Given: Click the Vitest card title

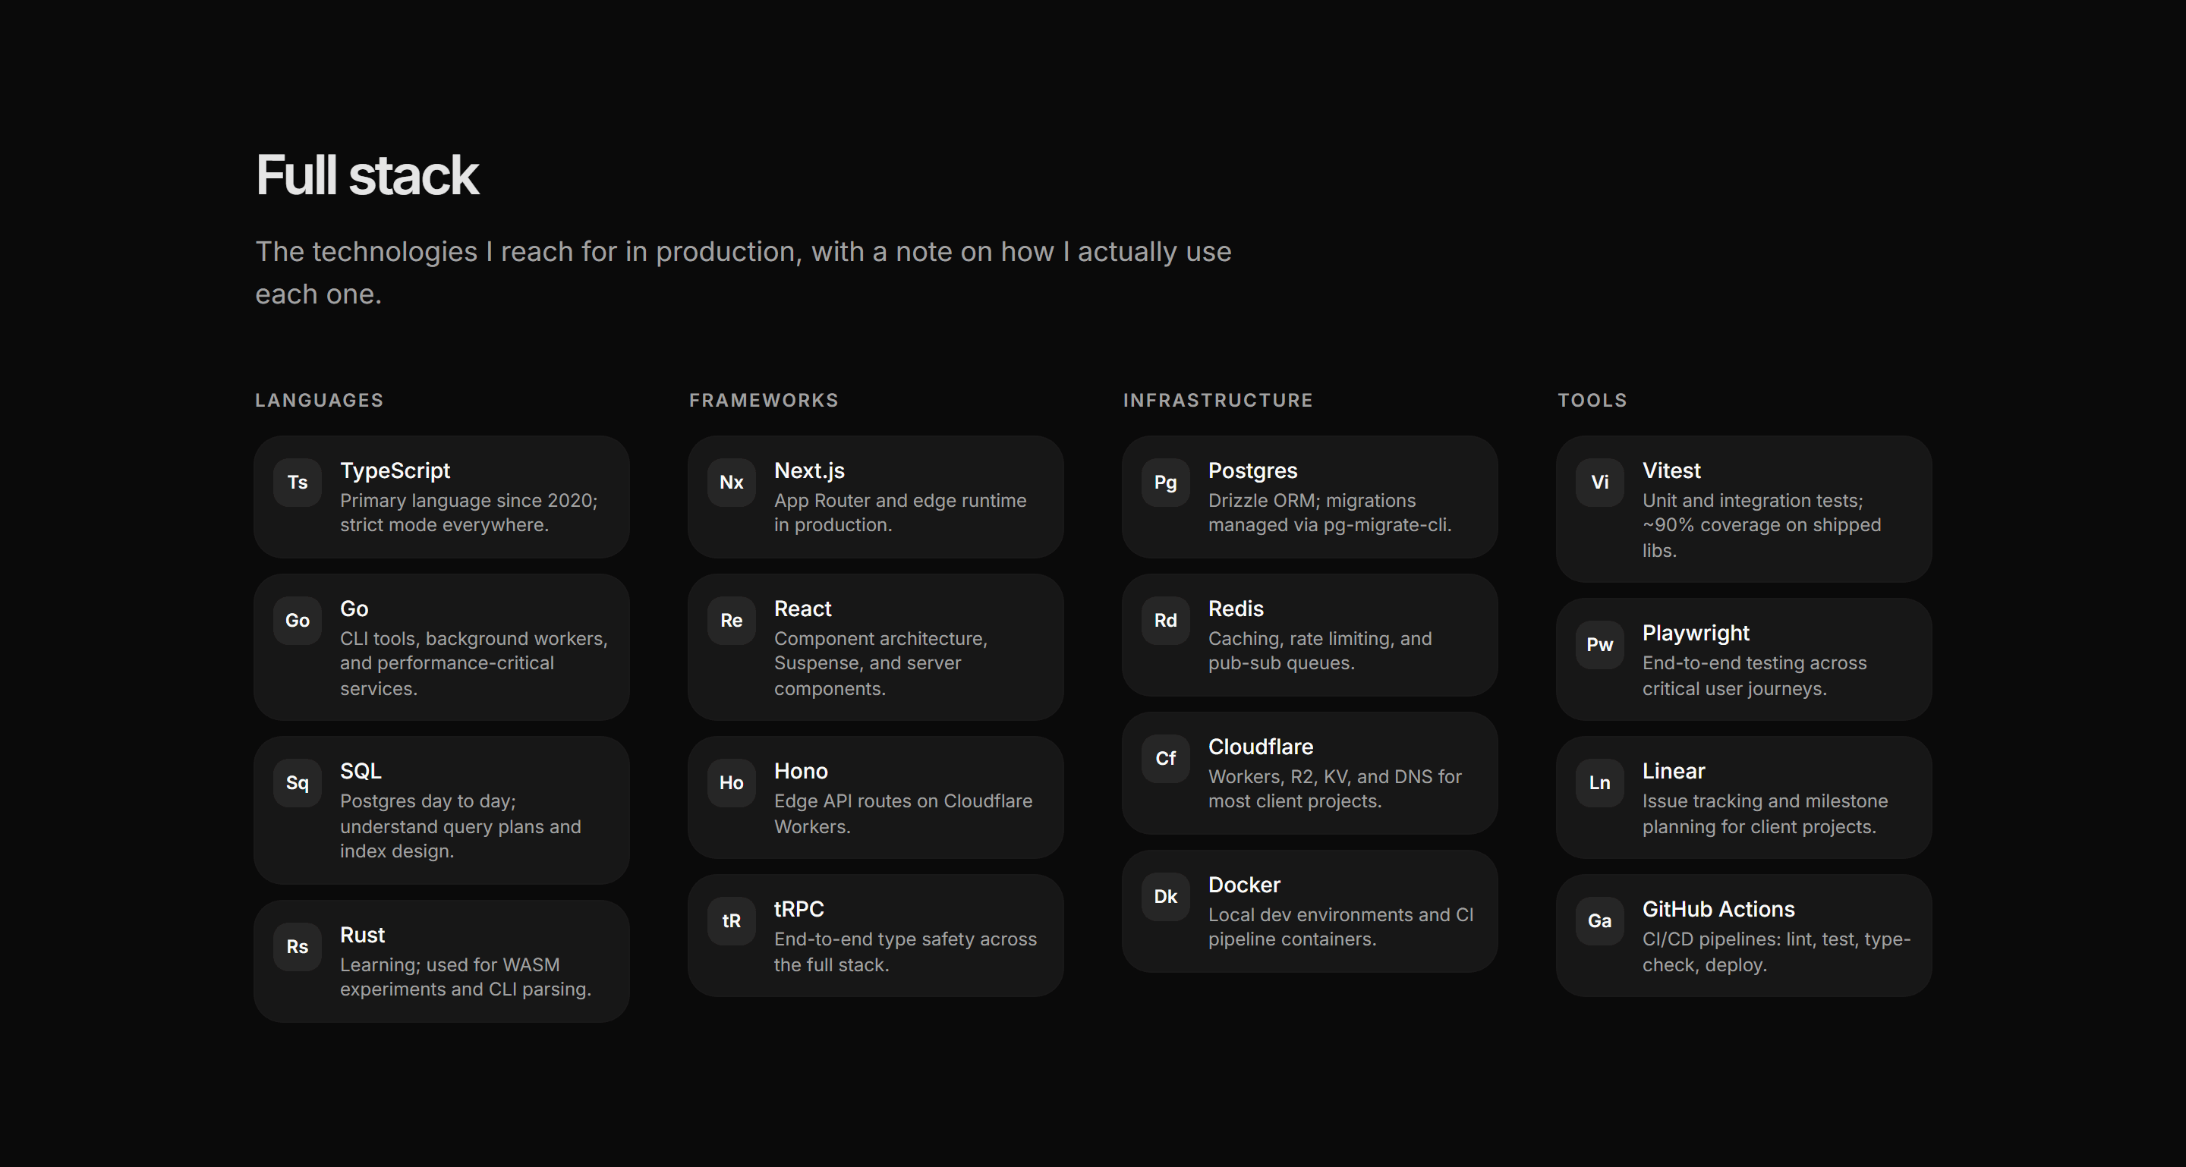Looking at the screenshot, I should 1671,470.
